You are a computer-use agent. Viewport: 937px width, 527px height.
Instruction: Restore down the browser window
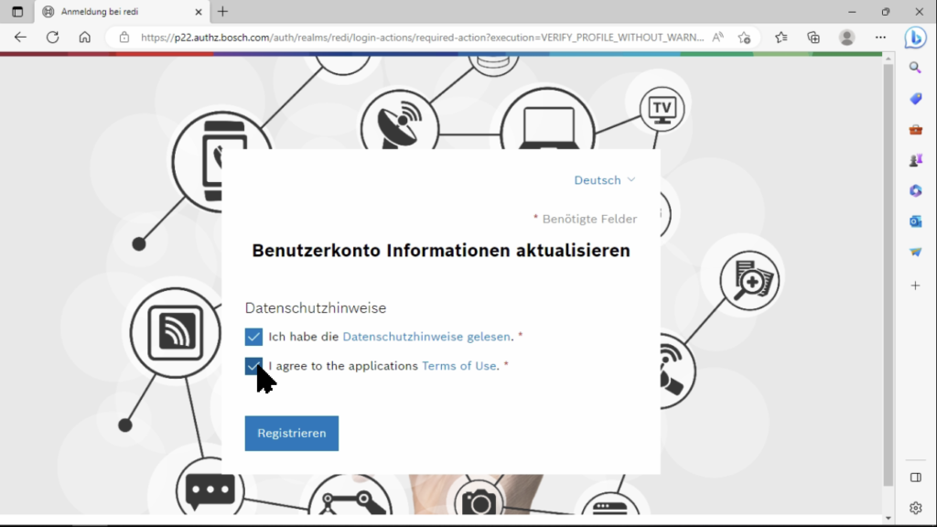pos(886,11)
